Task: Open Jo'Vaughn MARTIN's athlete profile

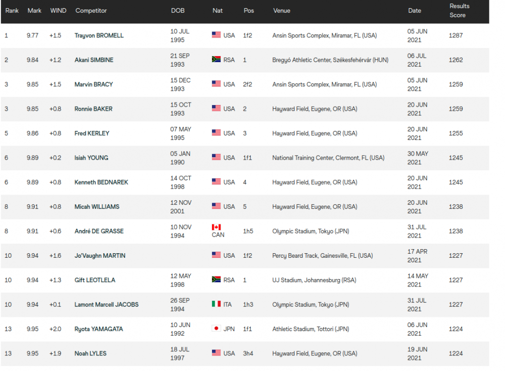Action: pos(100,256)
